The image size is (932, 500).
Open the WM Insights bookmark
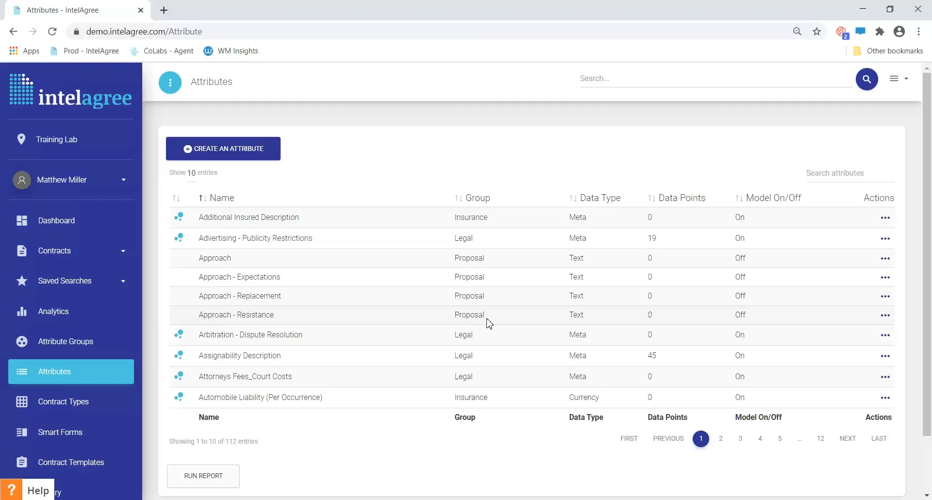click(231, 51)
